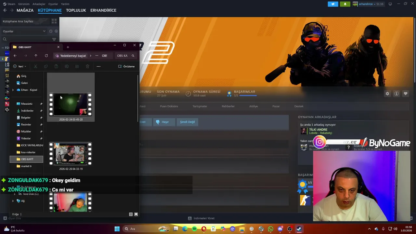Viewport: 416px width, 234px height.
Task: Open Pazar tab
Action: pos(276,106)
